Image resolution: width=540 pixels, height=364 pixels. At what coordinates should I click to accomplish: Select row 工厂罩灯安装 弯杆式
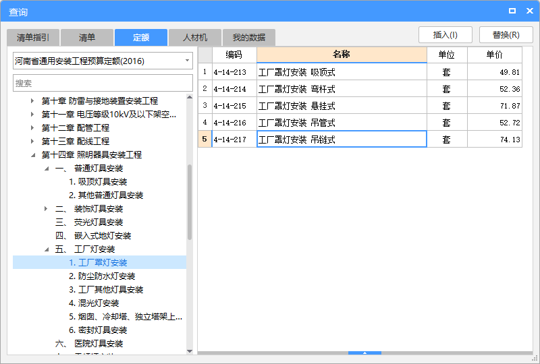342,89
